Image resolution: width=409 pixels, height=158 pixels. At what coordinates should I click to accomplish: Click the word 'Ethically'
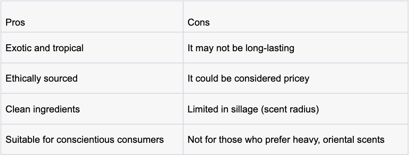point(23,79)
